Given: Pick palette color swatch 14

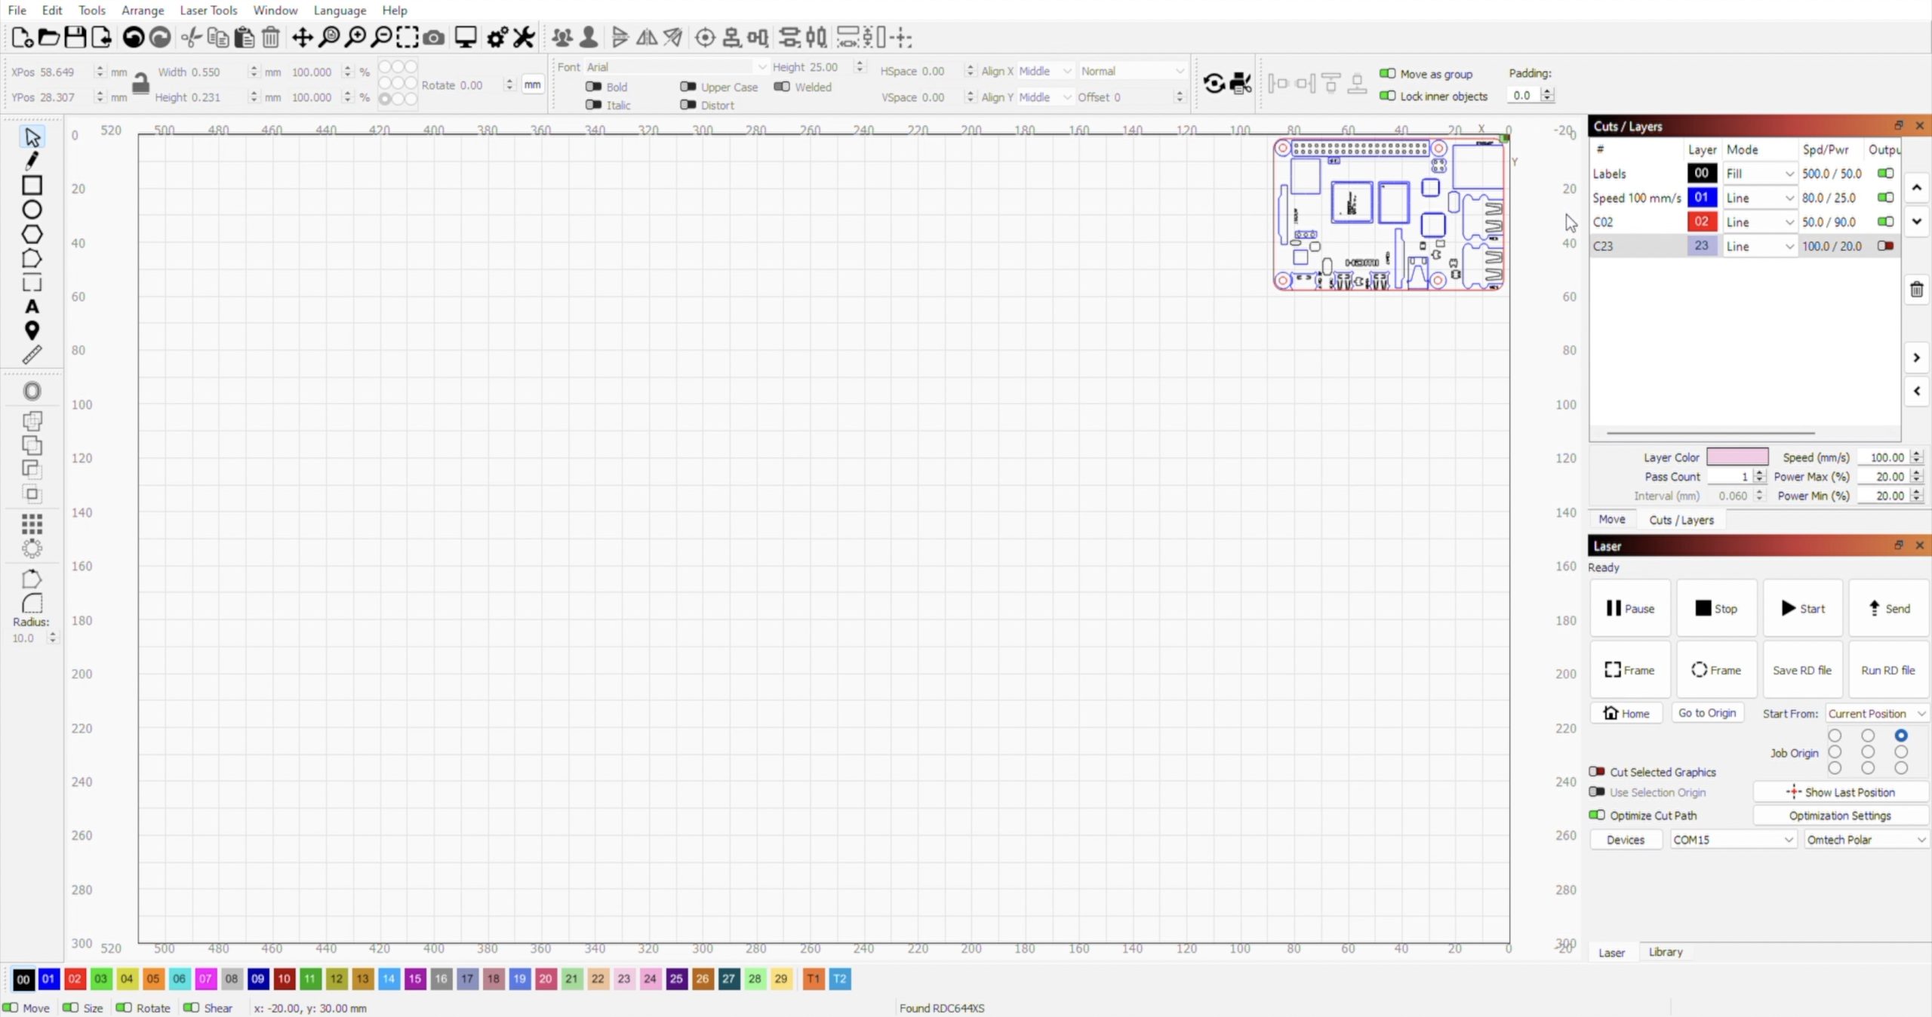Looking at the screenshot, I should point(389,979).
